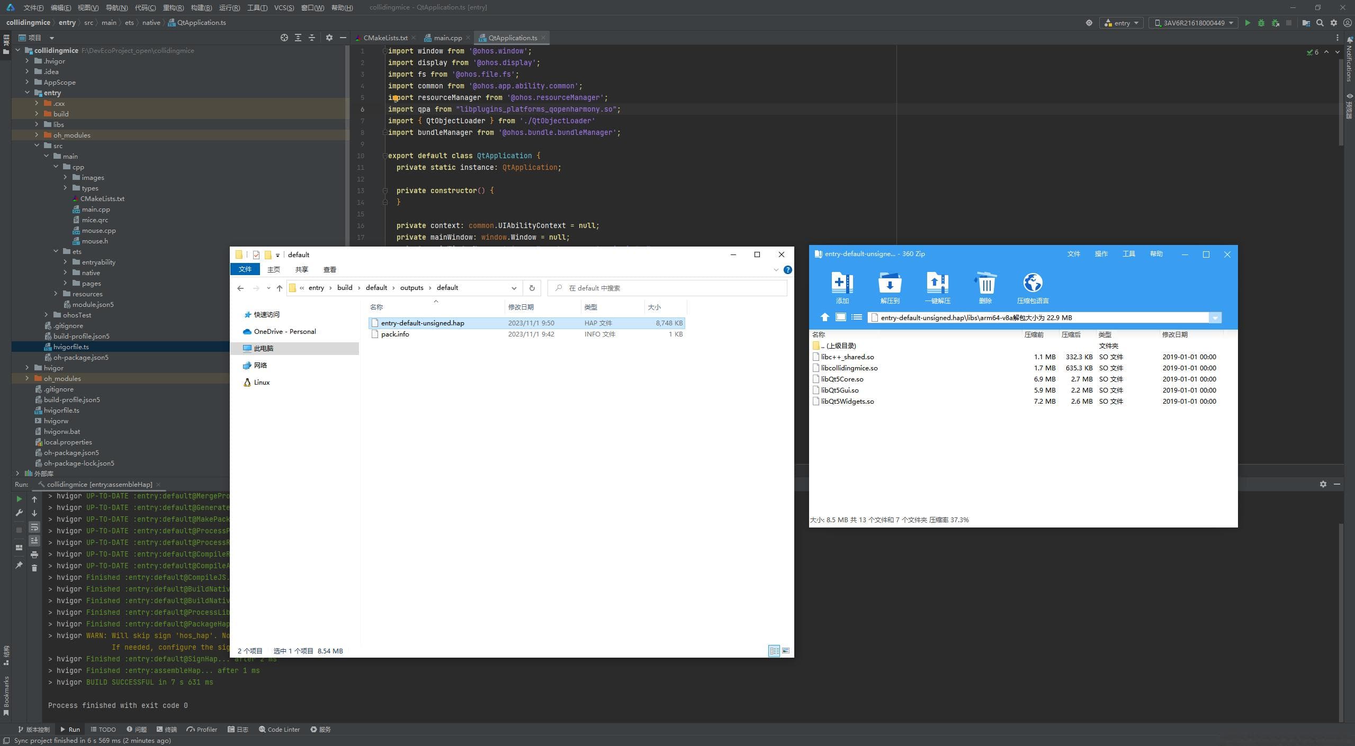Open Code Linter tool window
The height and width of the screenshot is (746, 1355).
279,729
